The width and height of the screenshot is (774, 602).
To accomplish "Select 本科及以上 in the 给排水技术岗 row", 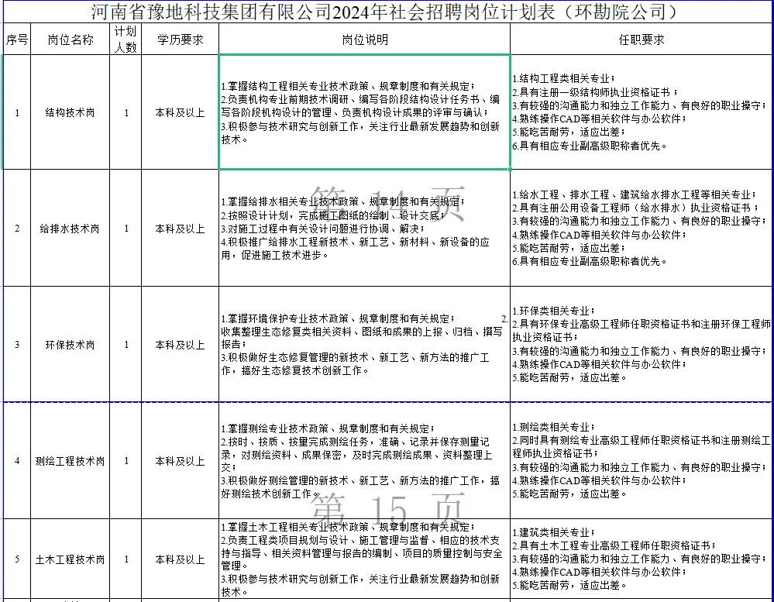I will coord(181,228).
